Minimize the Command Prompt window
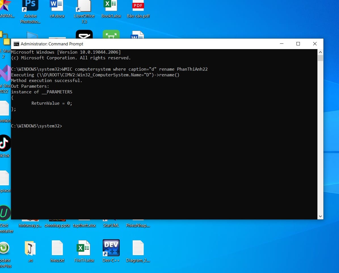 pyautogui.click(x=281, y=44)
